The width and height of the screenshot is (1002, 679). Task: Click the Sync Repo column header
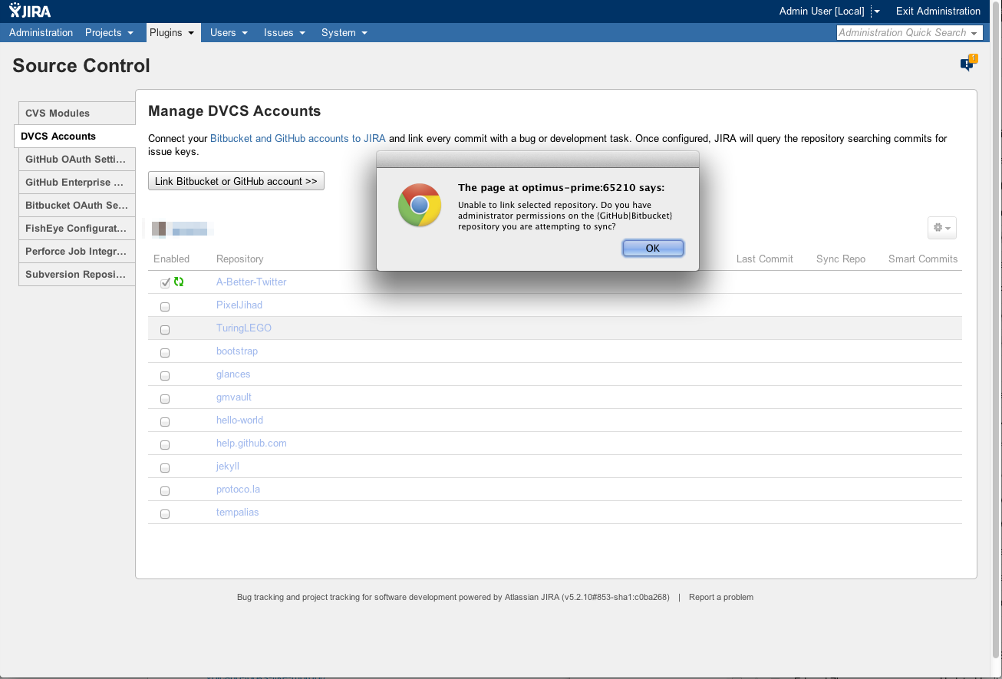pyautogui.click(x=841, y=259)
